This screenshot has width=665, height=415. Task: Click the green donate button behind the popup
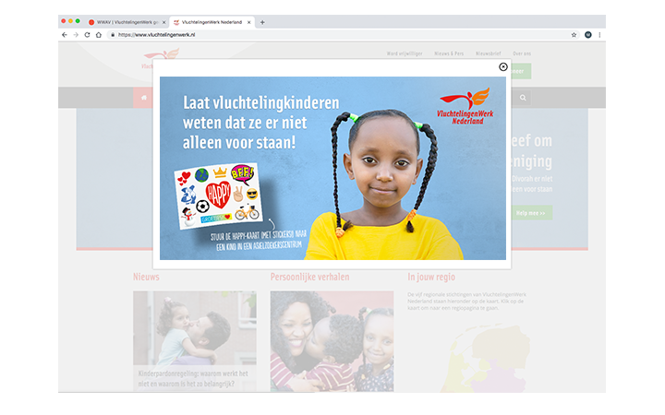pyautogui.click(x=521, y=71)
